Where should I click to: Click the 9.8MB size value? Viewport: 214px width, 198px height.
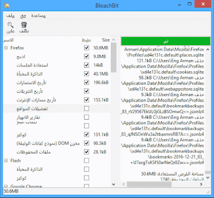click(100, 56)
